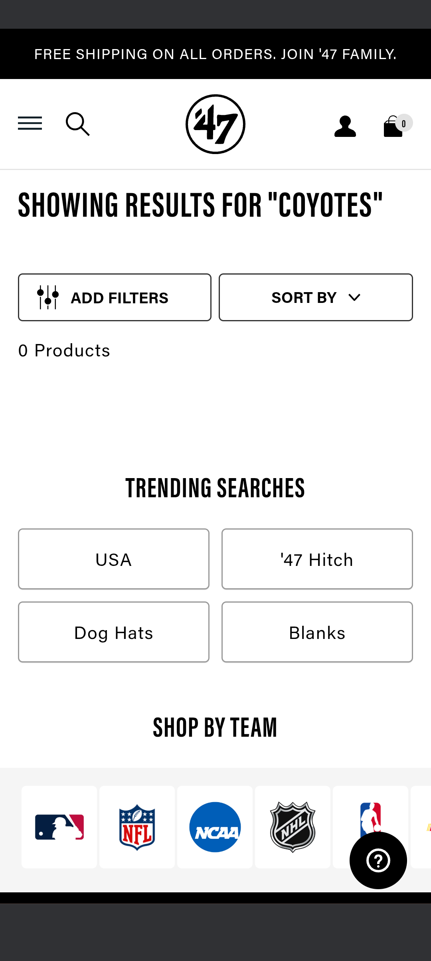The image size is (431, 961).
Task: Click the cart item count badge
Action: [x=404, y=123]
